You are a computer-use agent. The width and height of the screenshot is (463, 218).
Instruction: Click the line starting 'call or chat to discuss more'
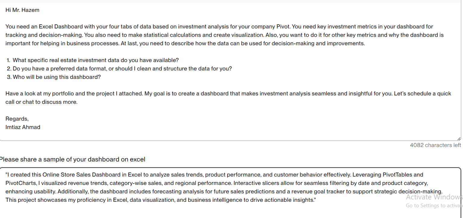coord(42,102)
